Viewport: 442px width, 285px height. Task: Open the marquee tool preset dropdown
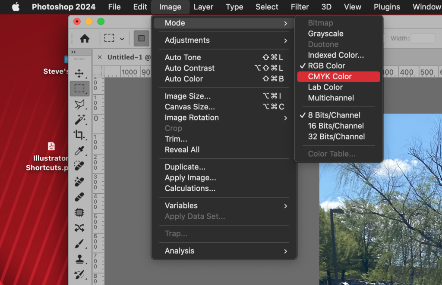point(122,38)
